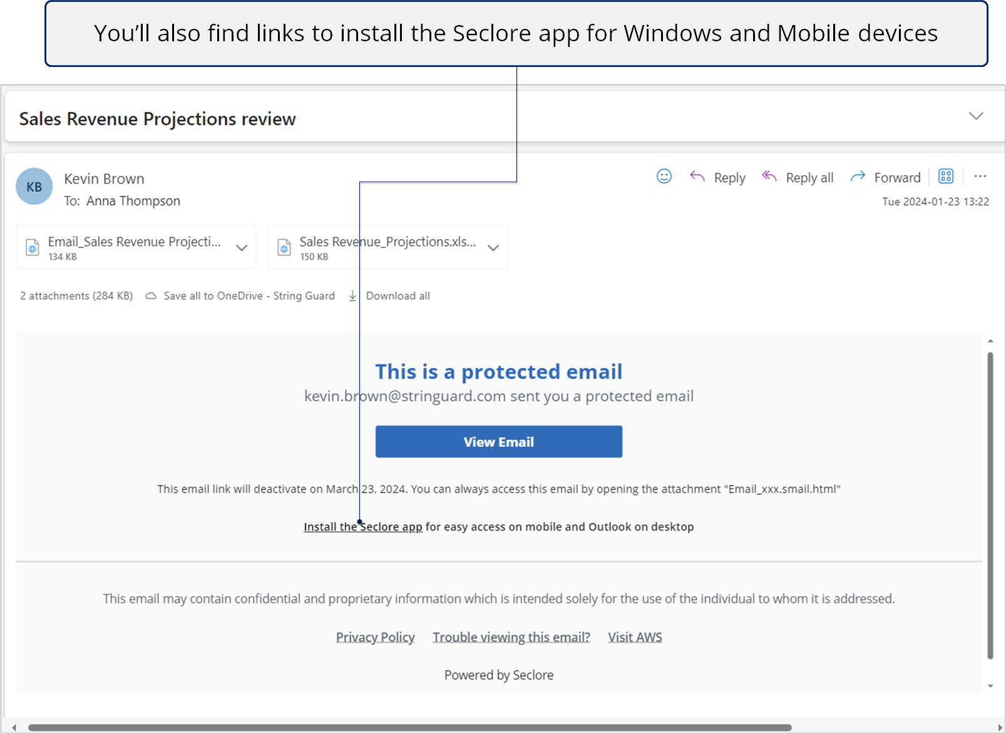Click the Sales Revenue Projections review subject

pyautogui.click(x=158, y=119)
